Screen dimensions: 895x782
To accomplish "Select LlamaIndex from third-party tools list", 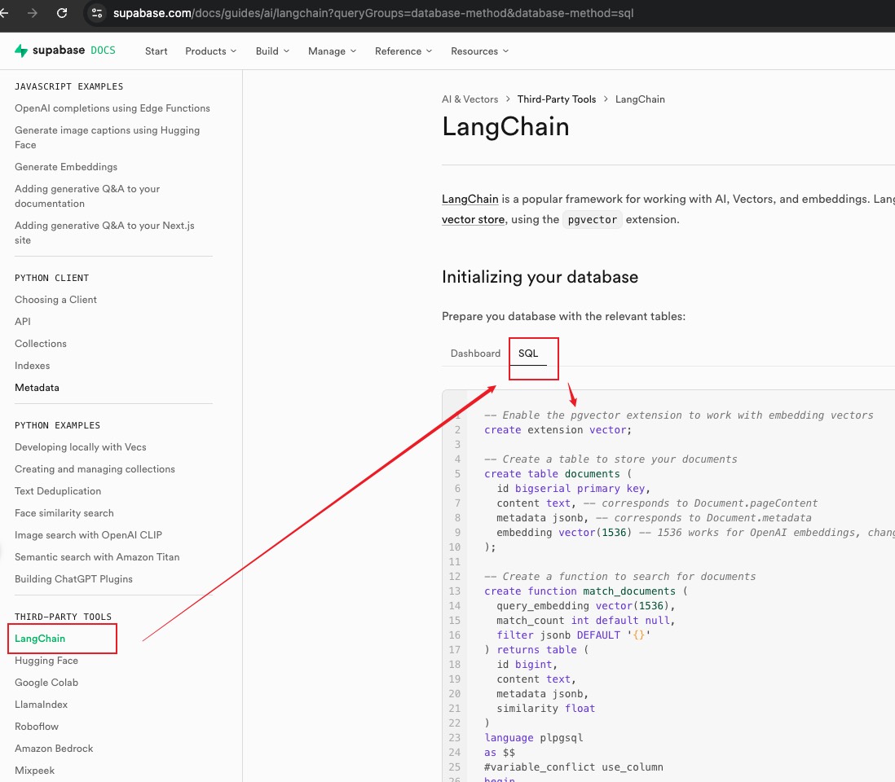I will point(41,705).
